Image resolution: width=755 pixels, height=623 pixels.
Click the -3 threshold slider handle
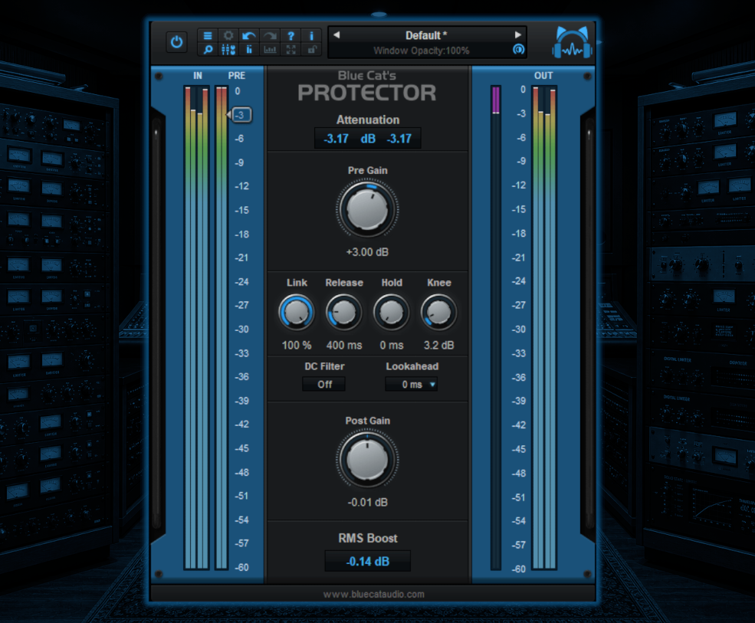pyautogui.click(x=241, y=115)
